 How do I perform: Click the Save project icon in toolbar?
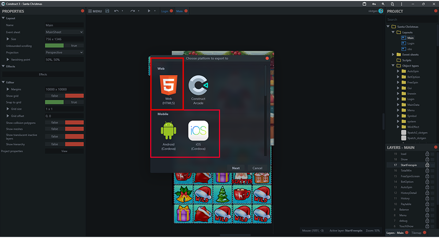(107, 11)
